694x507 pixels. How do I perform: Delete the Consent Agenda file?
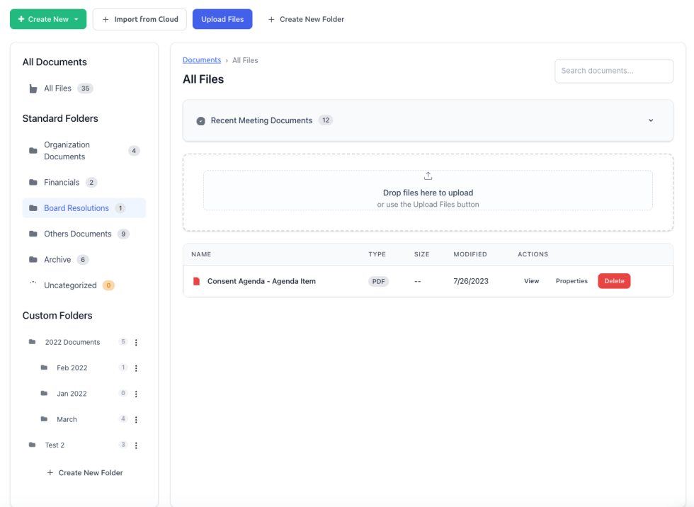coord(615,281)
